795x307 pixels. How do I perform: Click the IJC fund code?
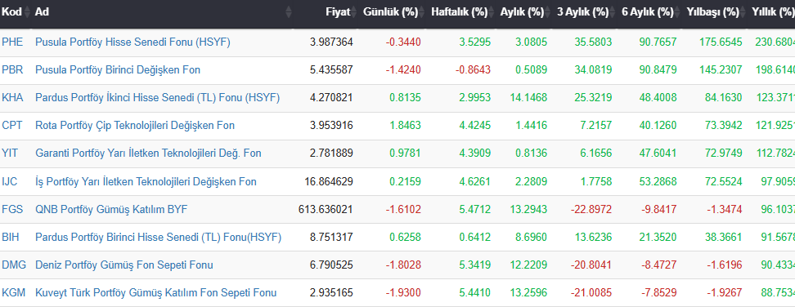[x=10, y=181]
